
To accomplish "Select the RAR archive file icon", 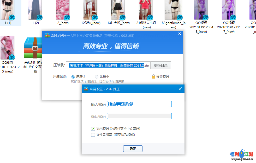I will point(33,48).
